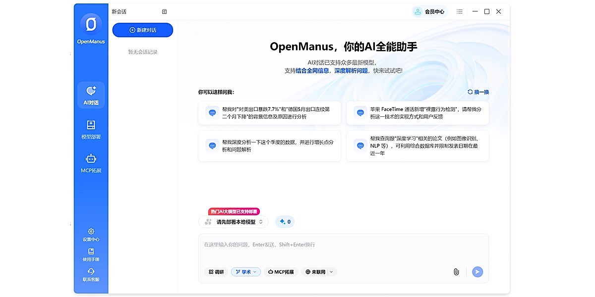Create a new chat with 新建对话
This screenshot has height=297, width=595.
point(142,30)
